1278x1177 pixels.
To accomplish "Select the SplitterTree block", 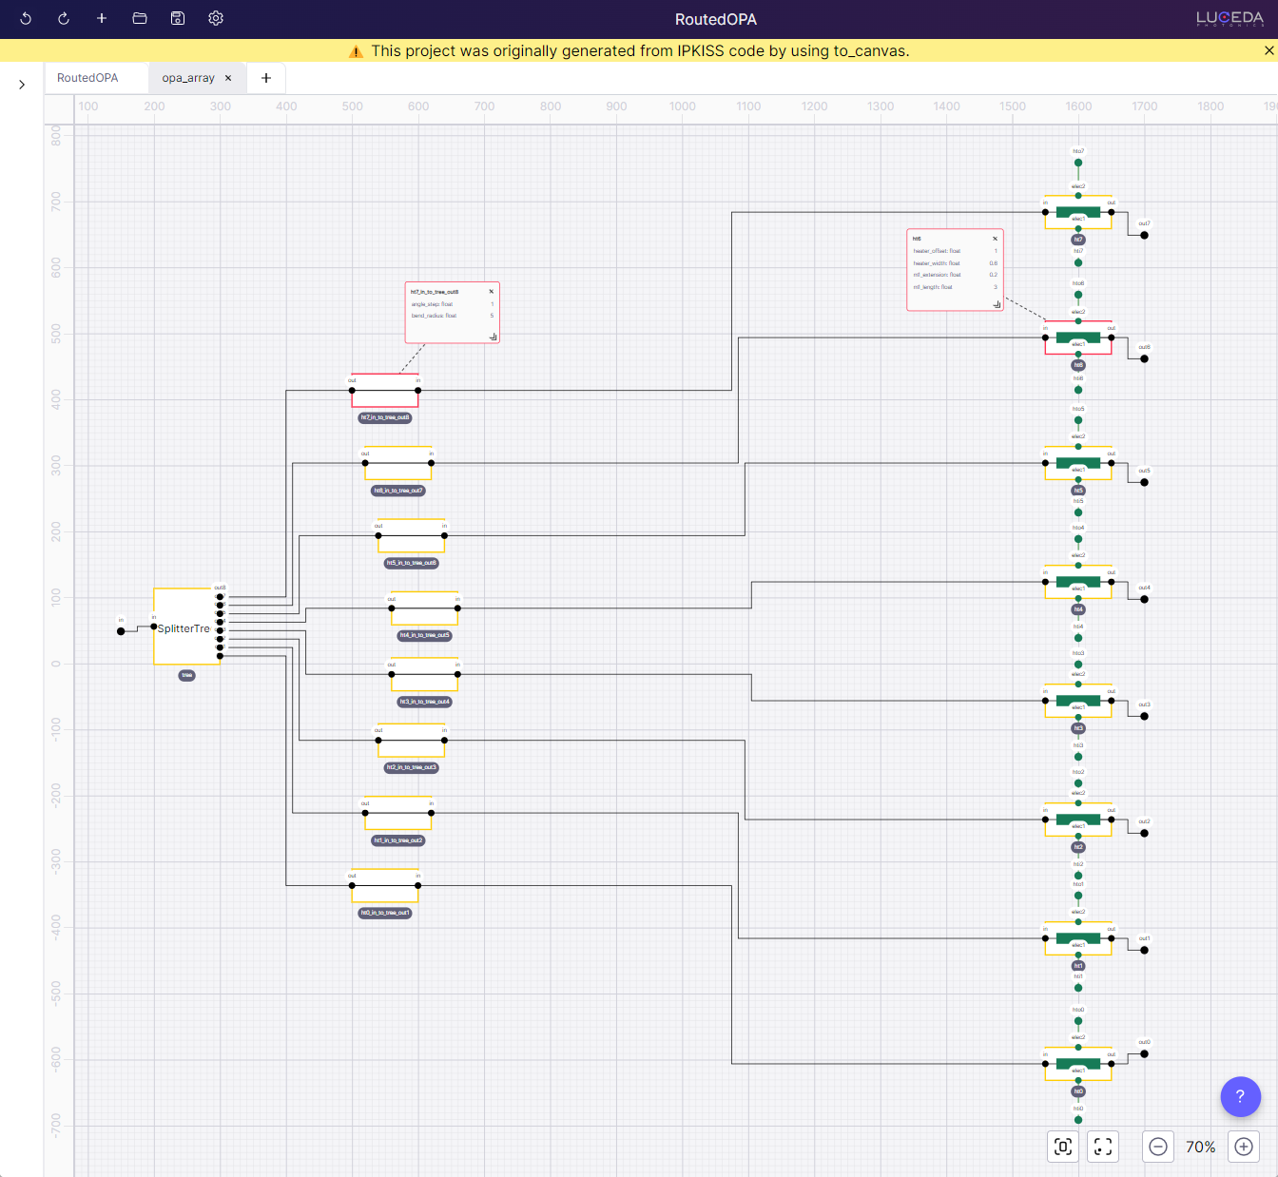I will (x=185, y=627).
